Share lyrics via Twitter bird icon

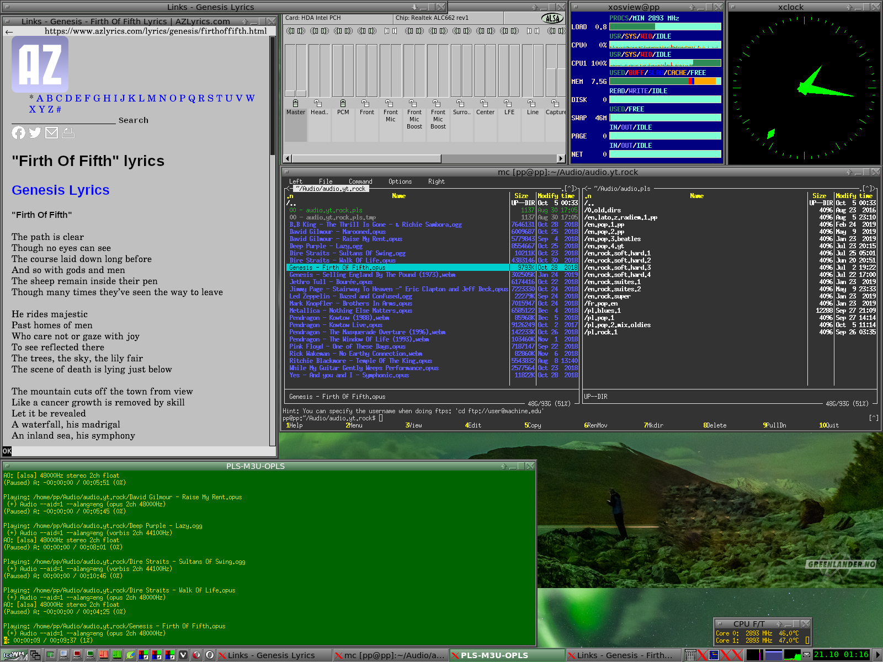click(35, 133)
